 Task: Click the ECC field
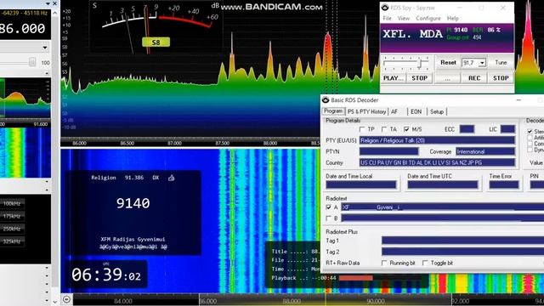click(x=467, y=129)
